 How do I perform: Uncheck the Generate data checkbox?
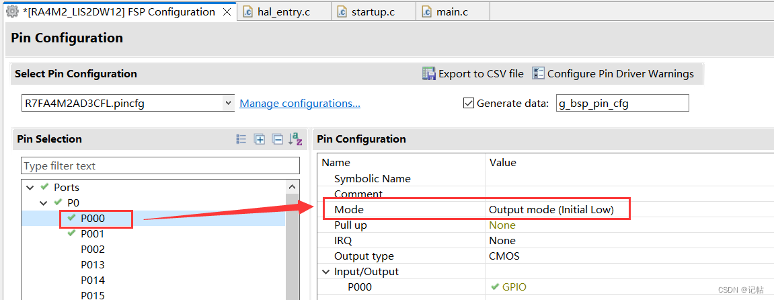point(469,104)
